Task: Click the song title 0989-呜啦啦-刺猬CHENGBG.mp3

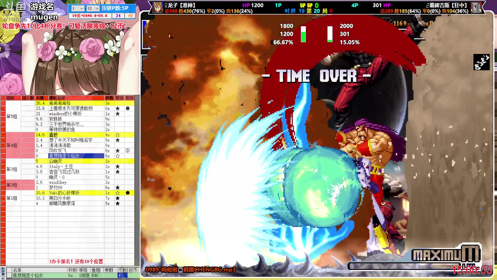Action: (191, 270)
